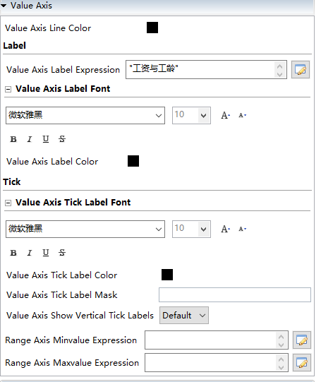The height and width of the screenshot is (382, 321).
Task: Click Value Axis Show Vertical Tick Labels text
Action: (80, 315)
